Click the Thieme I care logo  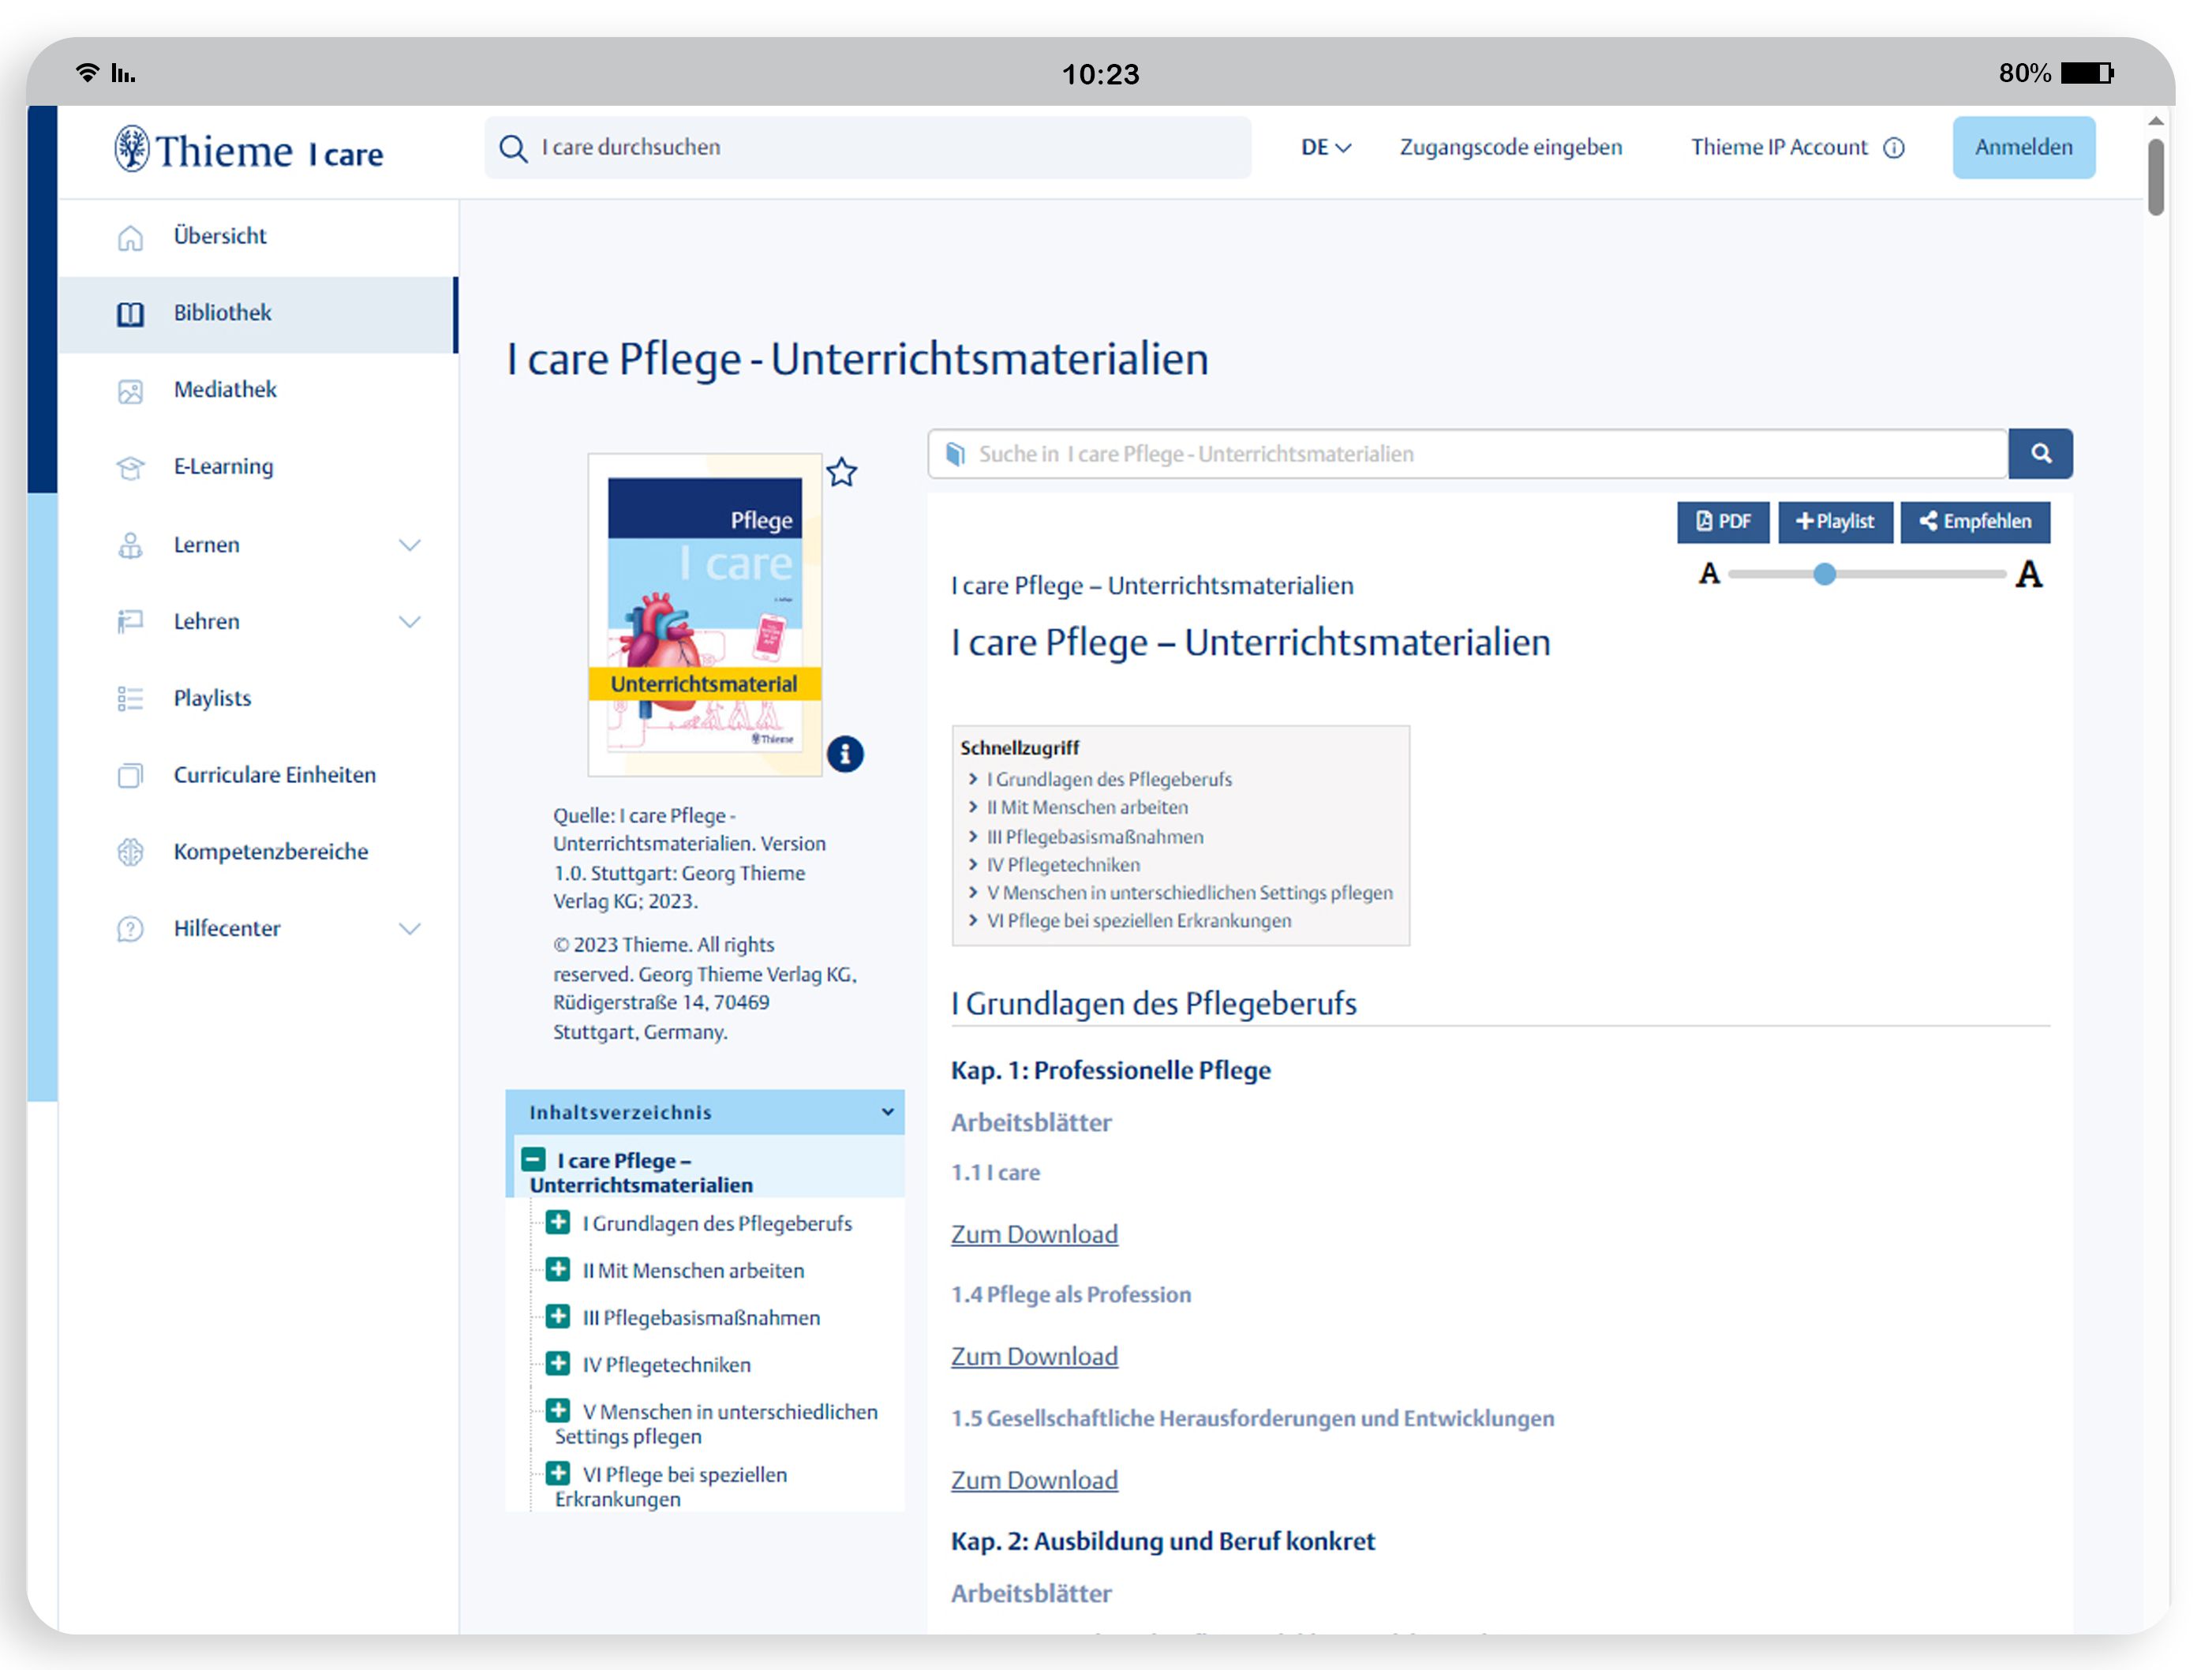pos(248,150)
